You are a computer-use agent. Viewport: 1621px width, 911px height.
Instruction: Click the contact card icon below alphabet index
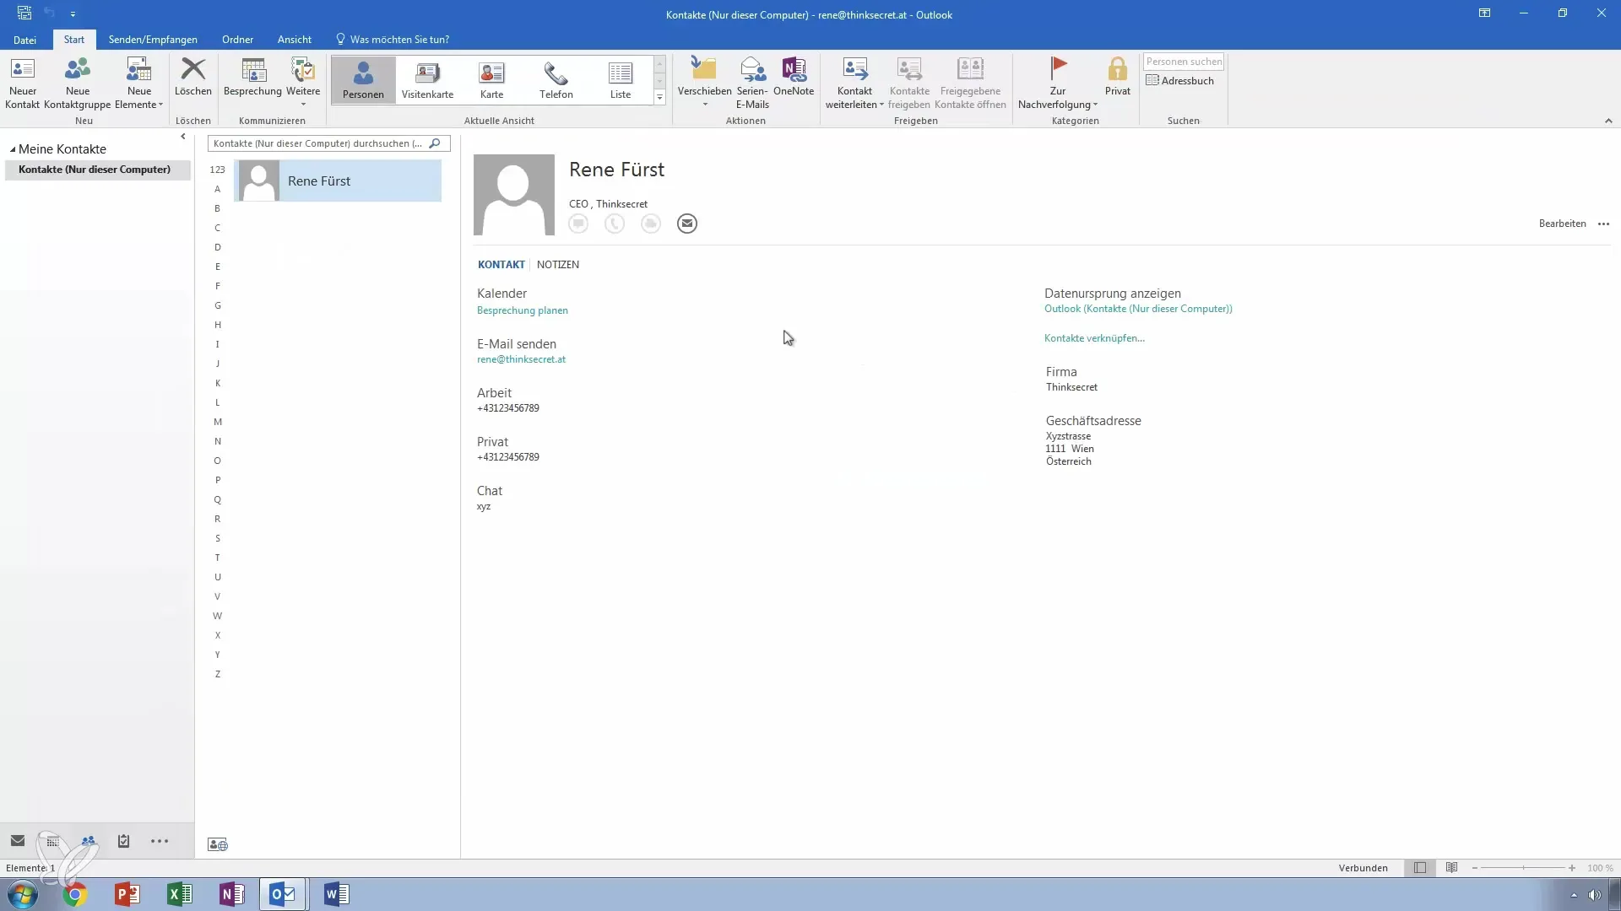pyautogui.click(x=218, y=844)
